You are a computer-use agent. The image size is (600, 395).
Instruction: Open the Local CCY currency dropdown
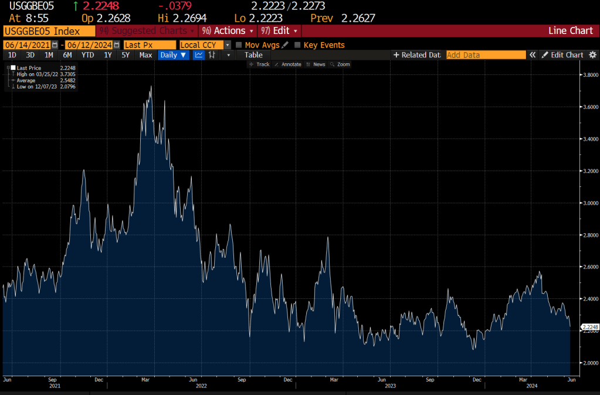227,45
